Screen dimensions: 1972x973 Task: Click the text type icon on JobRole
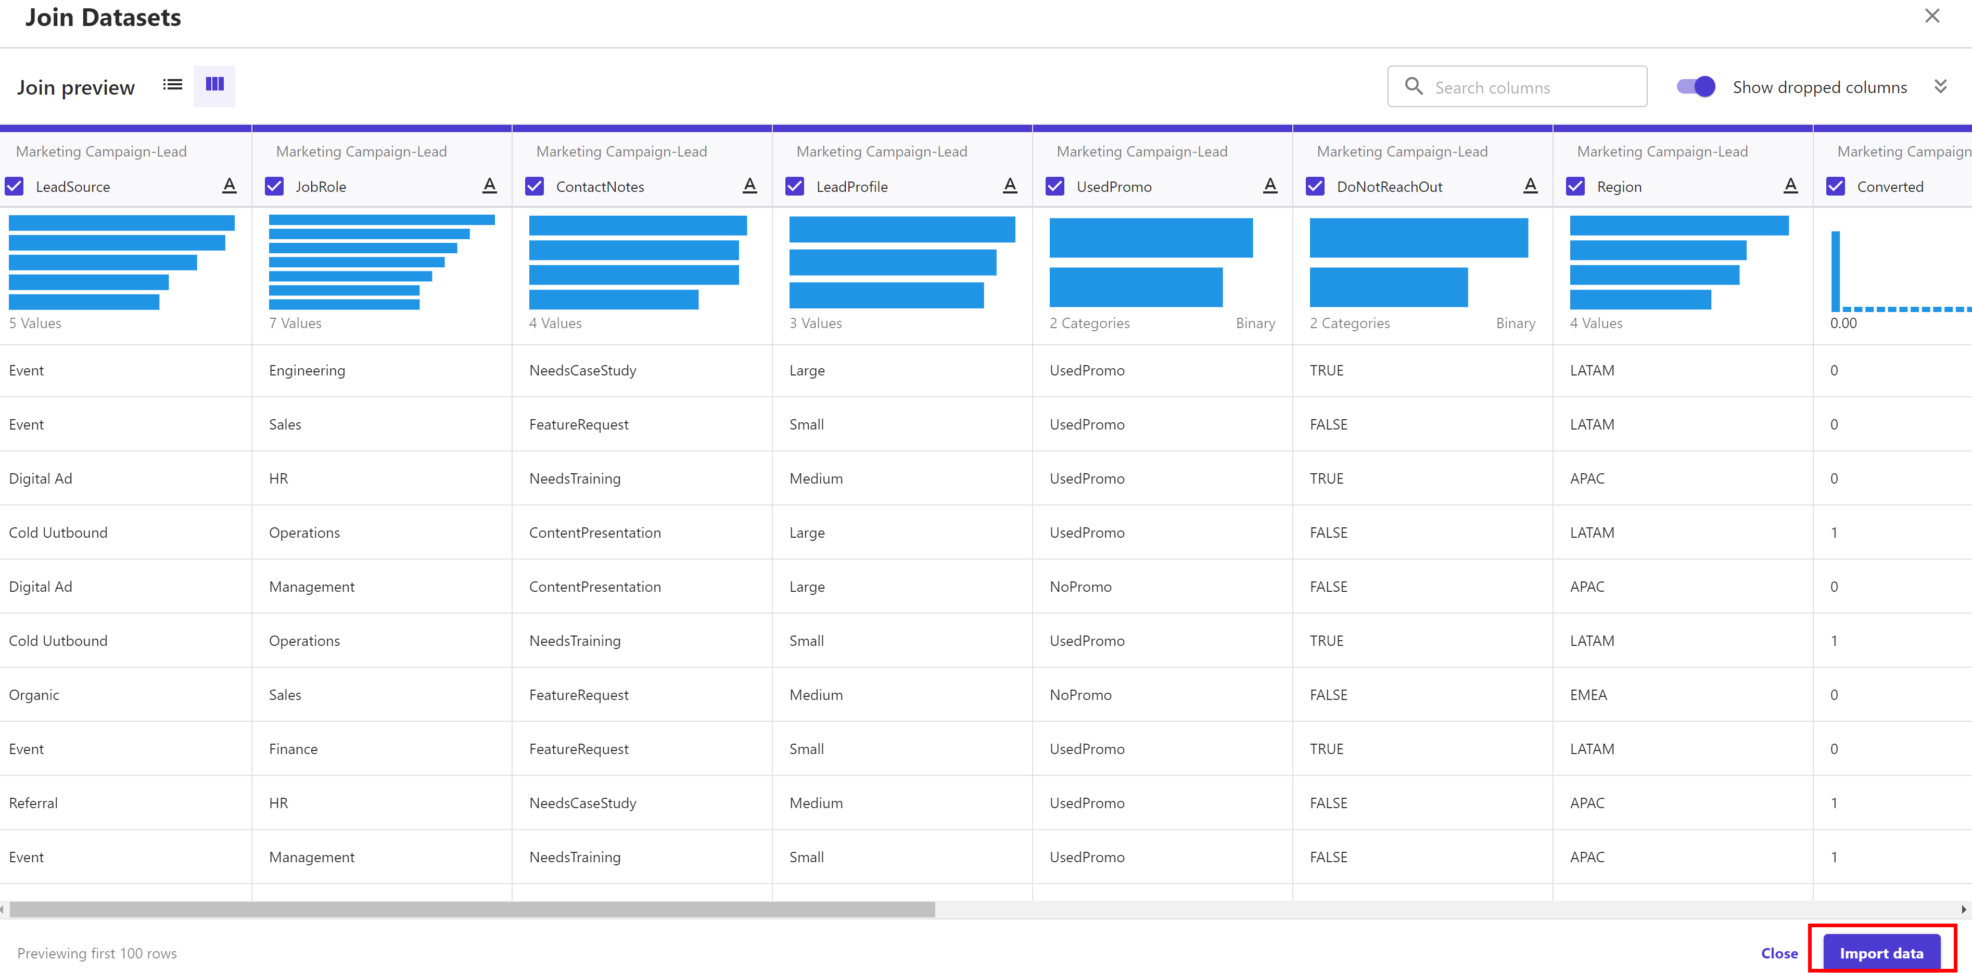coord(489,186)
